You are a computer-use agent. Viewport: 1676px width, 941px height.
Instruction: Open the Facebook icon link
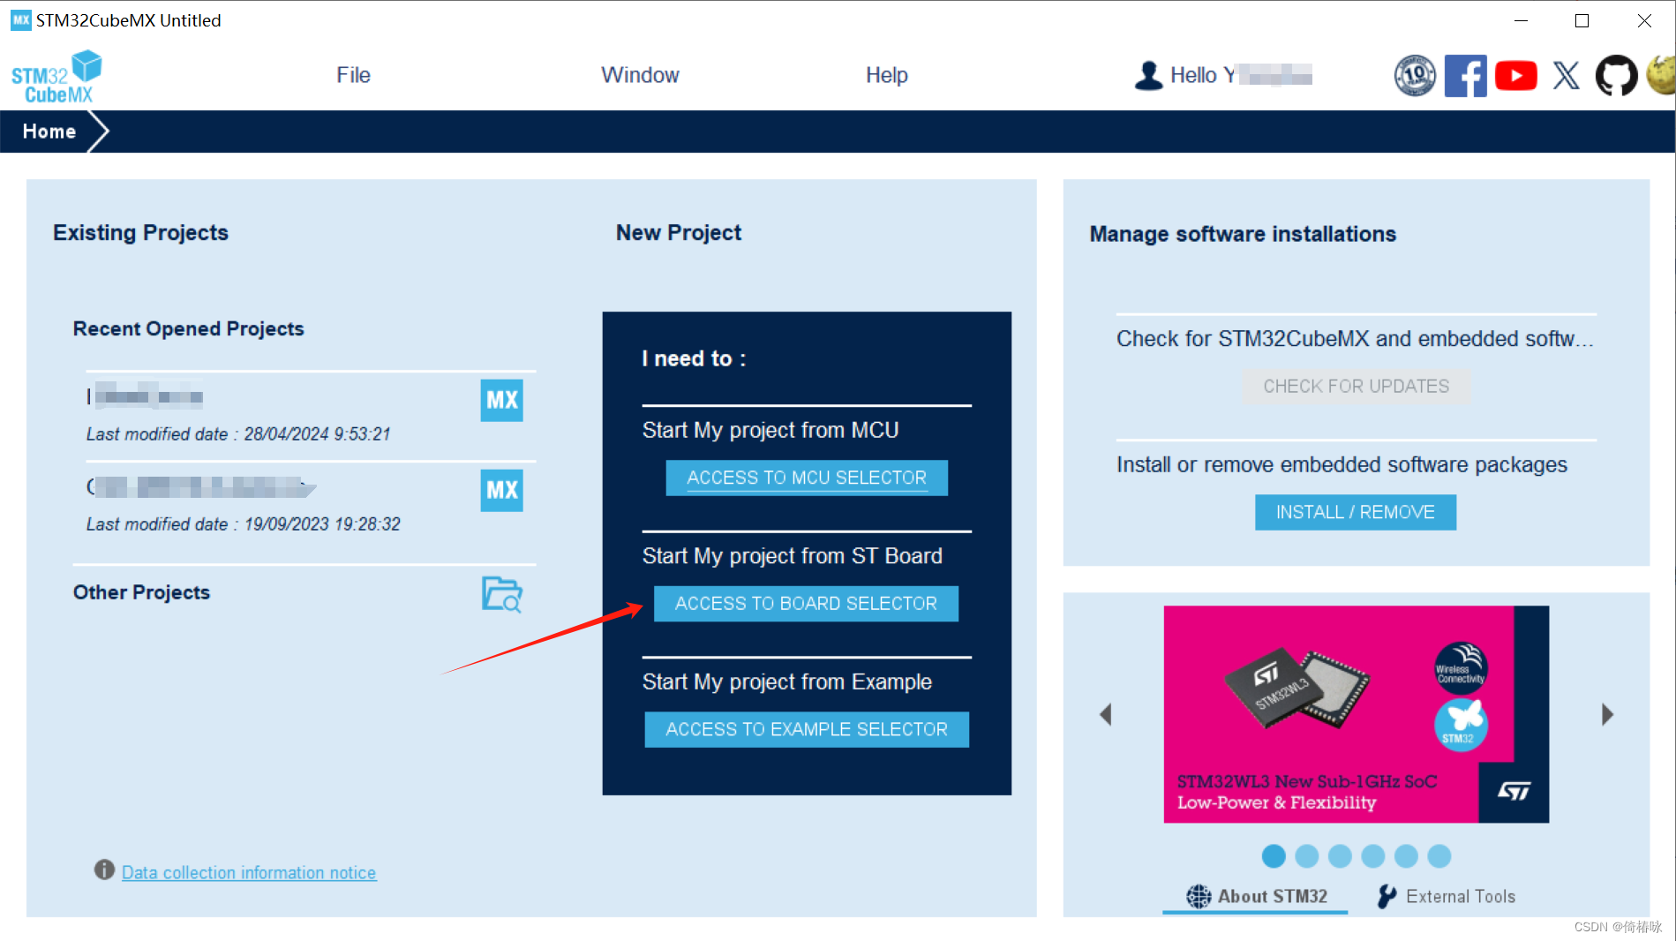[1465, 75]
